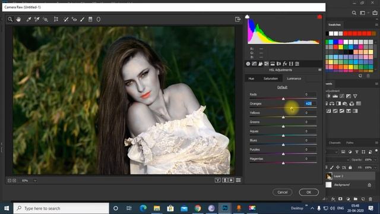The width and height of the screenshot is (380, 214).
Task: Open the layer Fill dropdown
Action: coord(375,168)
